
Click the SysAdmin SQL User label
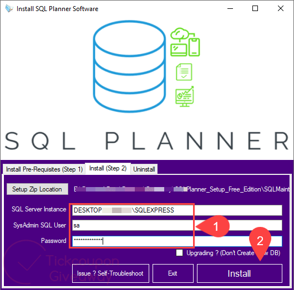pyautogui.click(x=39, y=225)
